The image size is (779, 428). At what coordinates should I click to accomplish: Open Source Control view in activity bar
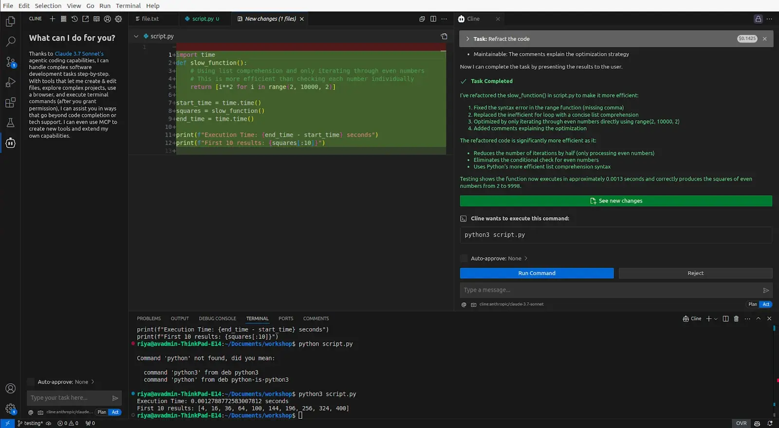10,62
